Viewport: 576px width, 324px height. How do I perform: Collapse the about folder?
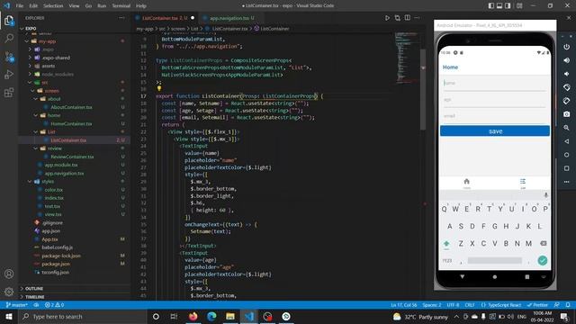(74, 99)
